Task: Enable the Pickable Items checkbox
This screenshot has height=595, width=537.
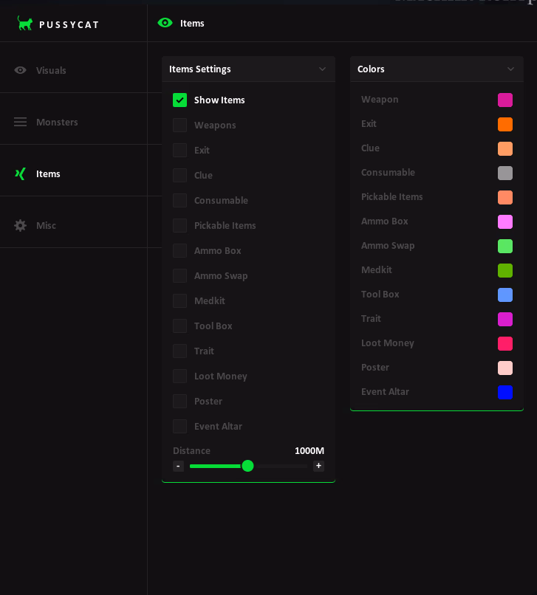Action: pyautogui.click(x=179, y=225)
